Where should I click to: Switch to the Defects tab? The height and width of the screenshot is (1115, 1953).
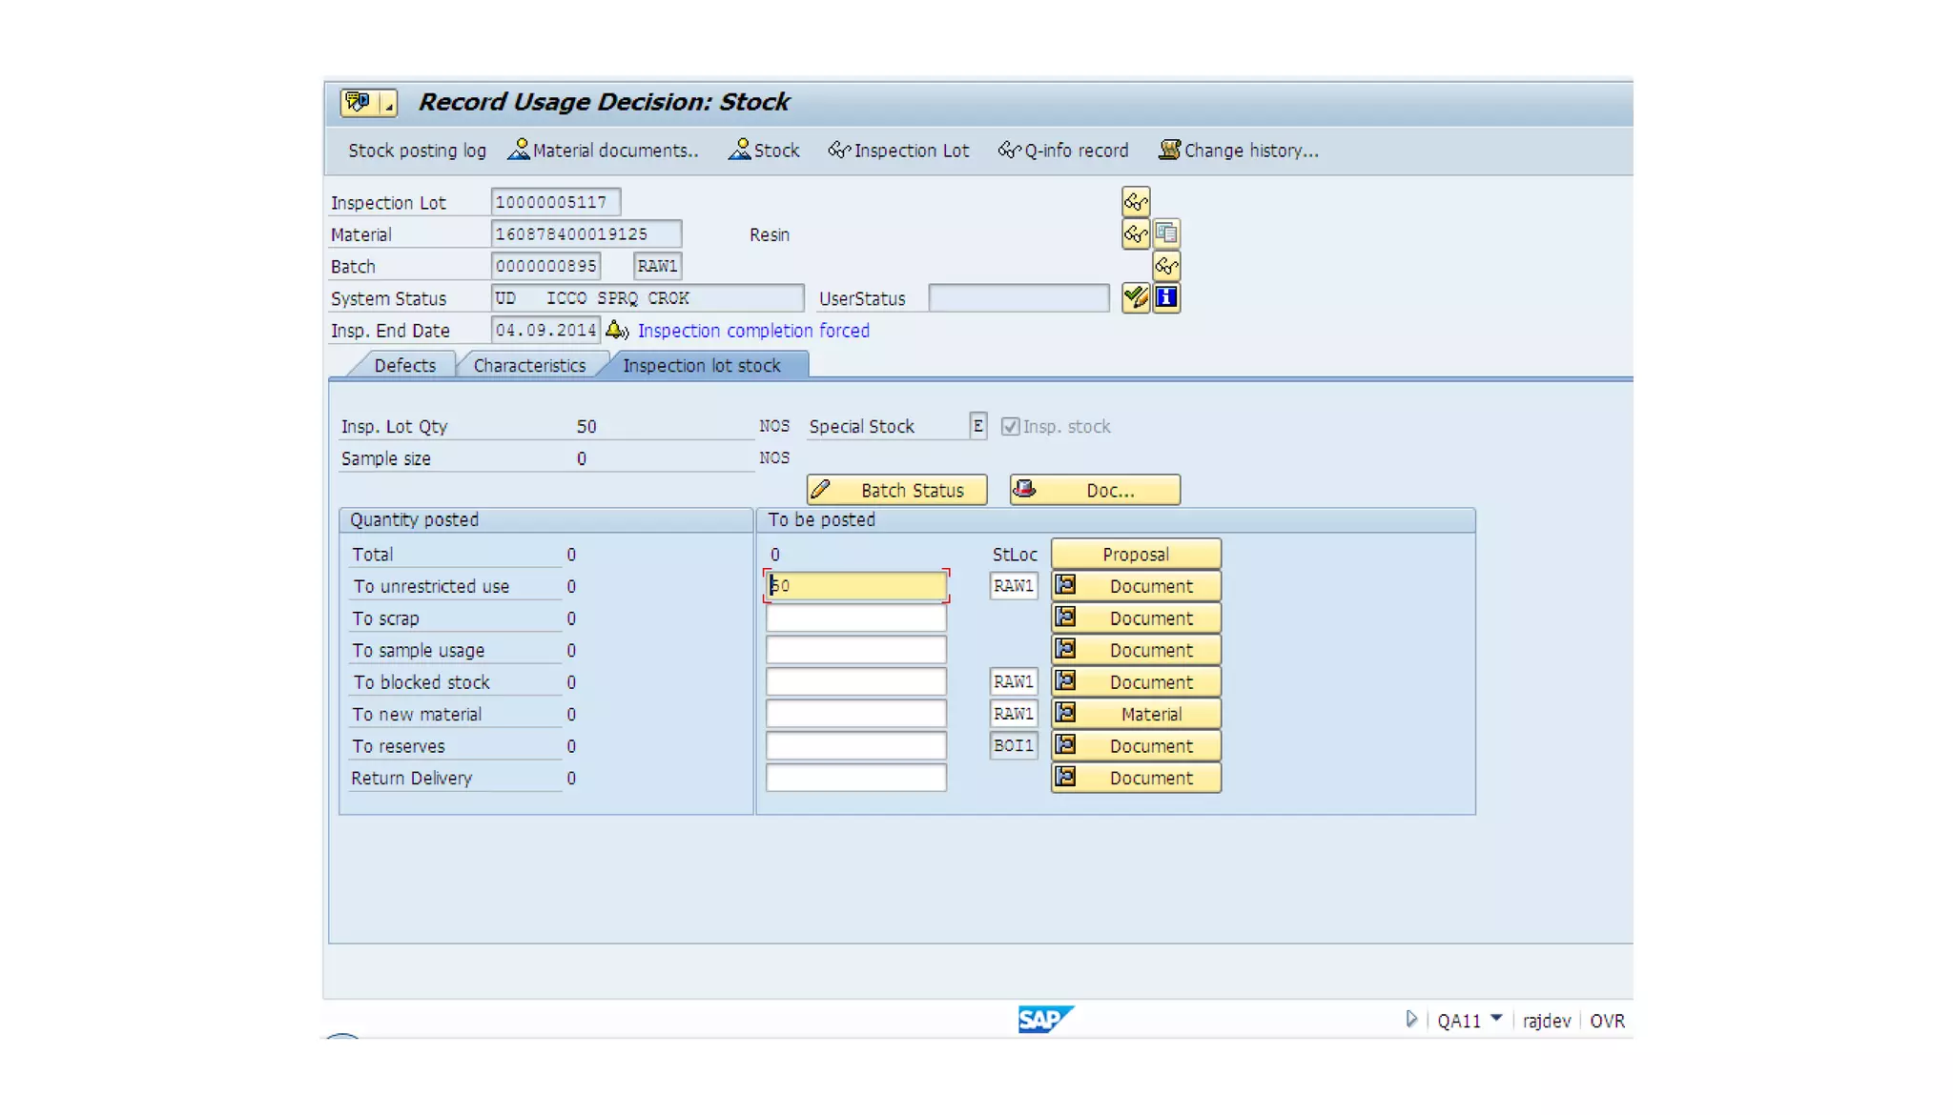404,366
